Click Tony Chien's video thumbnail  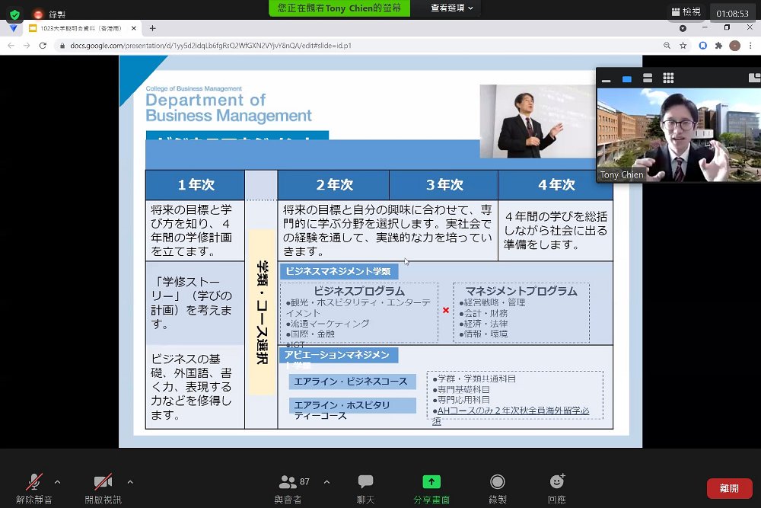tap(679, 135)
